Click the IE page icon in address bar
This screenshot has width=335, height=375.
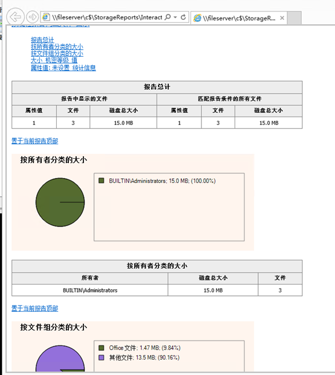46,17
